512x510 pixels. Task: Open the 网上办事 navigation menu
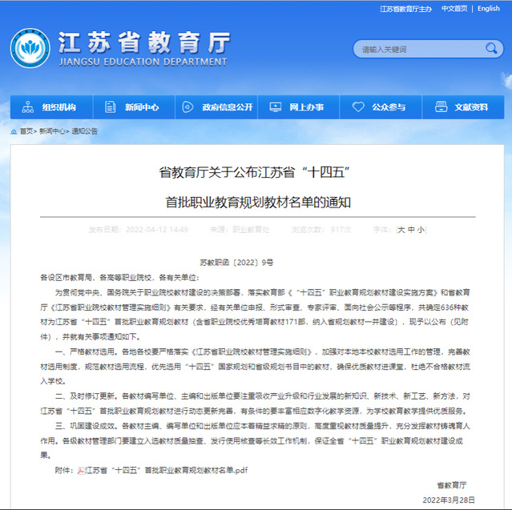coord(305,107)
